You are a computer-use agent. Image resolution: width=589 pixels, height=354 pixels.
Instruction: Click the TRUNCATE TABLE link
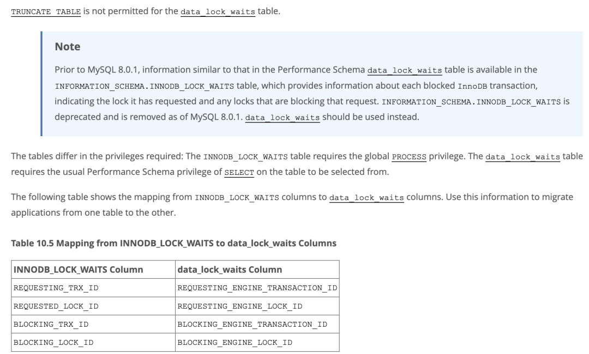pyautogui.click(x=46, y=11)
